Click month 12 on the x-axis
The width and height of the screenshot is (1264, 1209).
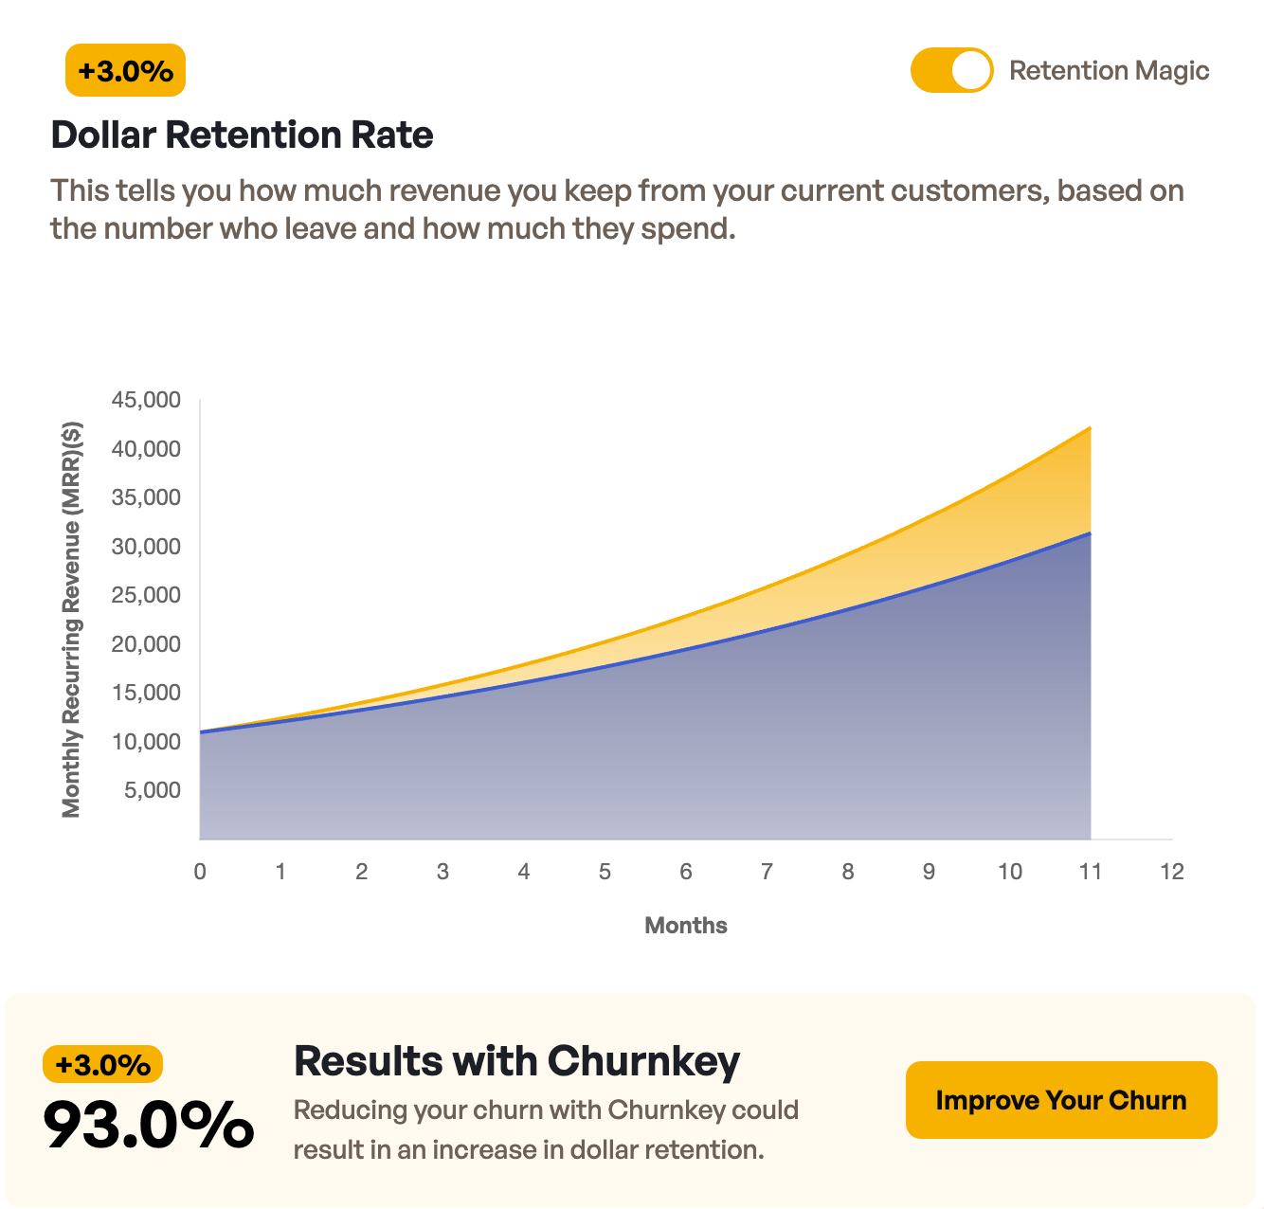[x=1172, y=872]
